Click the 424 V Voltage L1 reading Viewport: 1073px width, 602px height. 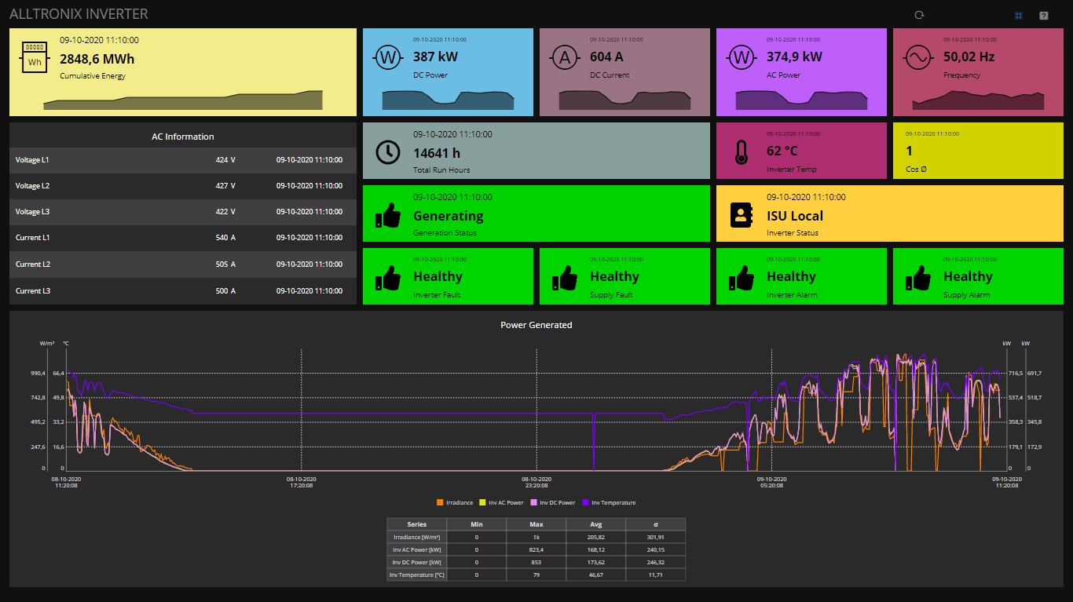[225, 160]
